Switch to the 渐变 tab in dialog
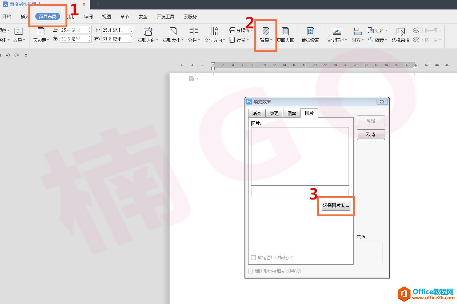The height and width of the screenshot is (304, 457). point(257,113)
